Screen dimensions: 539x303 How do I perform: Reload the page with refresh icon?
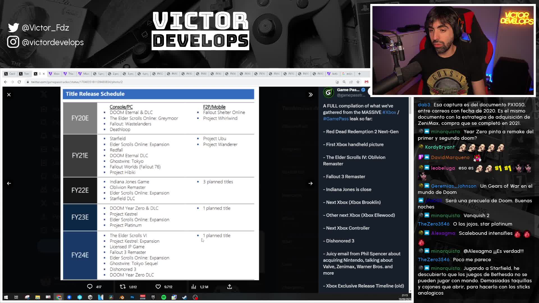(19, 82)
